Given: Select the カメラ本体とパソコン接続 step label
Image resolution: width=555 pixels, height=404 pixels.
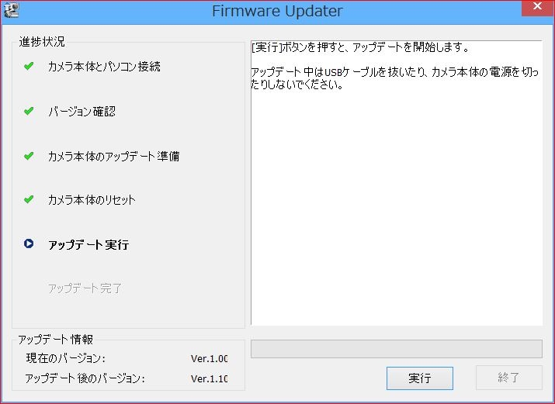Looking at the screenshot, I should [104, 67].
